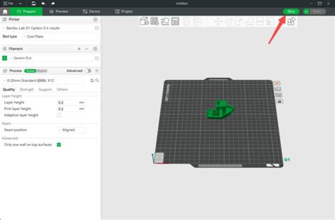This screenshot has height=220, width=335.
Task: Open the Assembly view icon
Action: (291, 21)
